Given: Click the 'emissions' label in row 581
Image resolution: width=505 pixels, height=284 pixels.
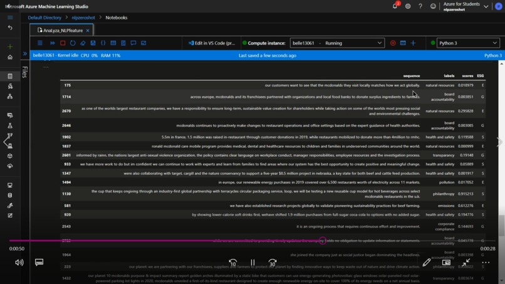Looking at the screenshot, I should tap(446, 206).
